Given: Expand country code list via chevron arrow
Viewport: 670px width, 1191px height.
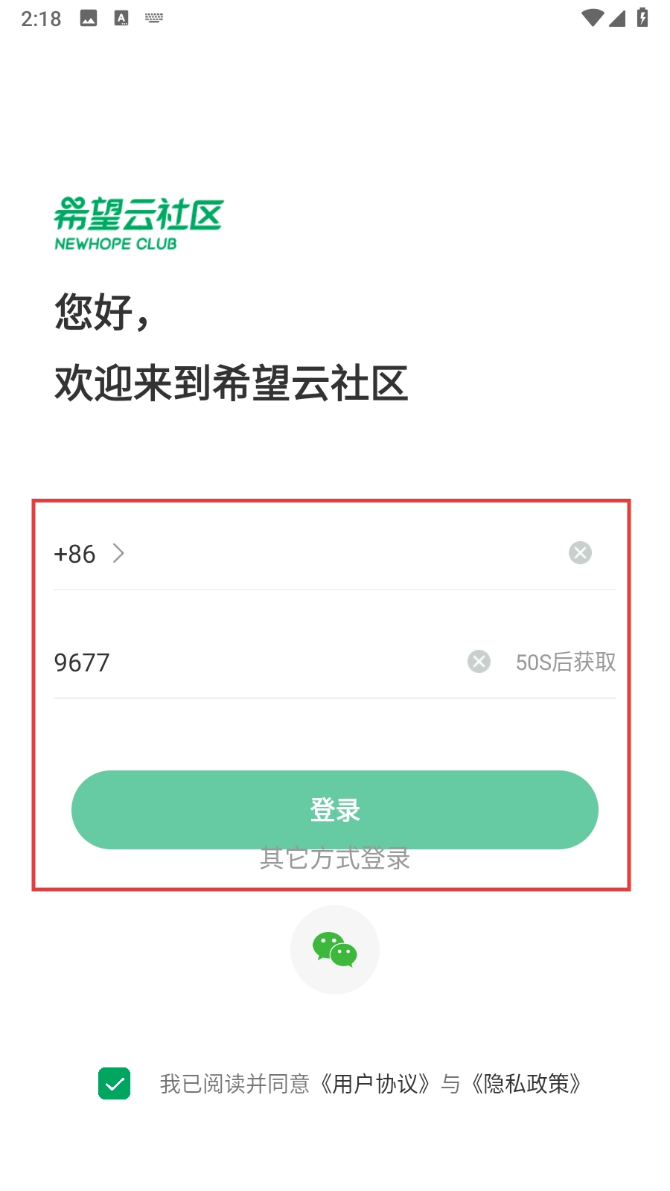Looking at the screenshot, I should pyautogui.click(x=118, y=553).
